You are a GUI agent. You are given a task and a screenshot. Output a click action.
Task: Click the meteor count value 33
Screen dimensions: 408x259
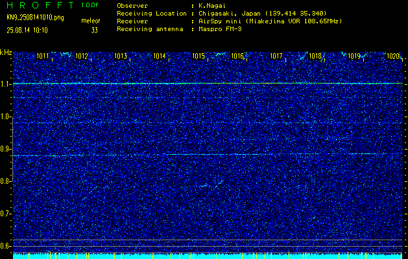pos(95,30)
